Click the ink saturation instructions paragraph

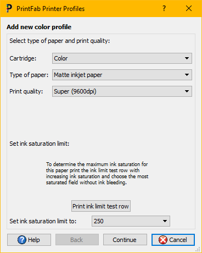coord(97,173)
